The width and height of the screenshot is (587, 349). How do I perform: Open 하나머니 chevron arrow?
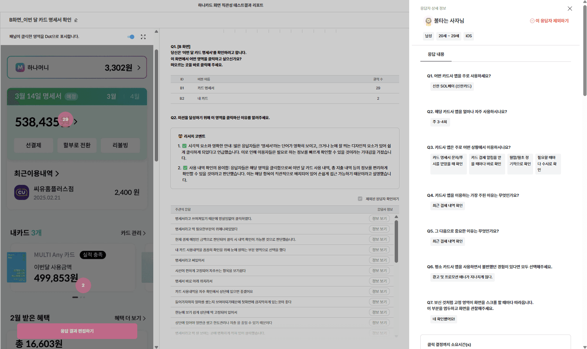[139, 68]
